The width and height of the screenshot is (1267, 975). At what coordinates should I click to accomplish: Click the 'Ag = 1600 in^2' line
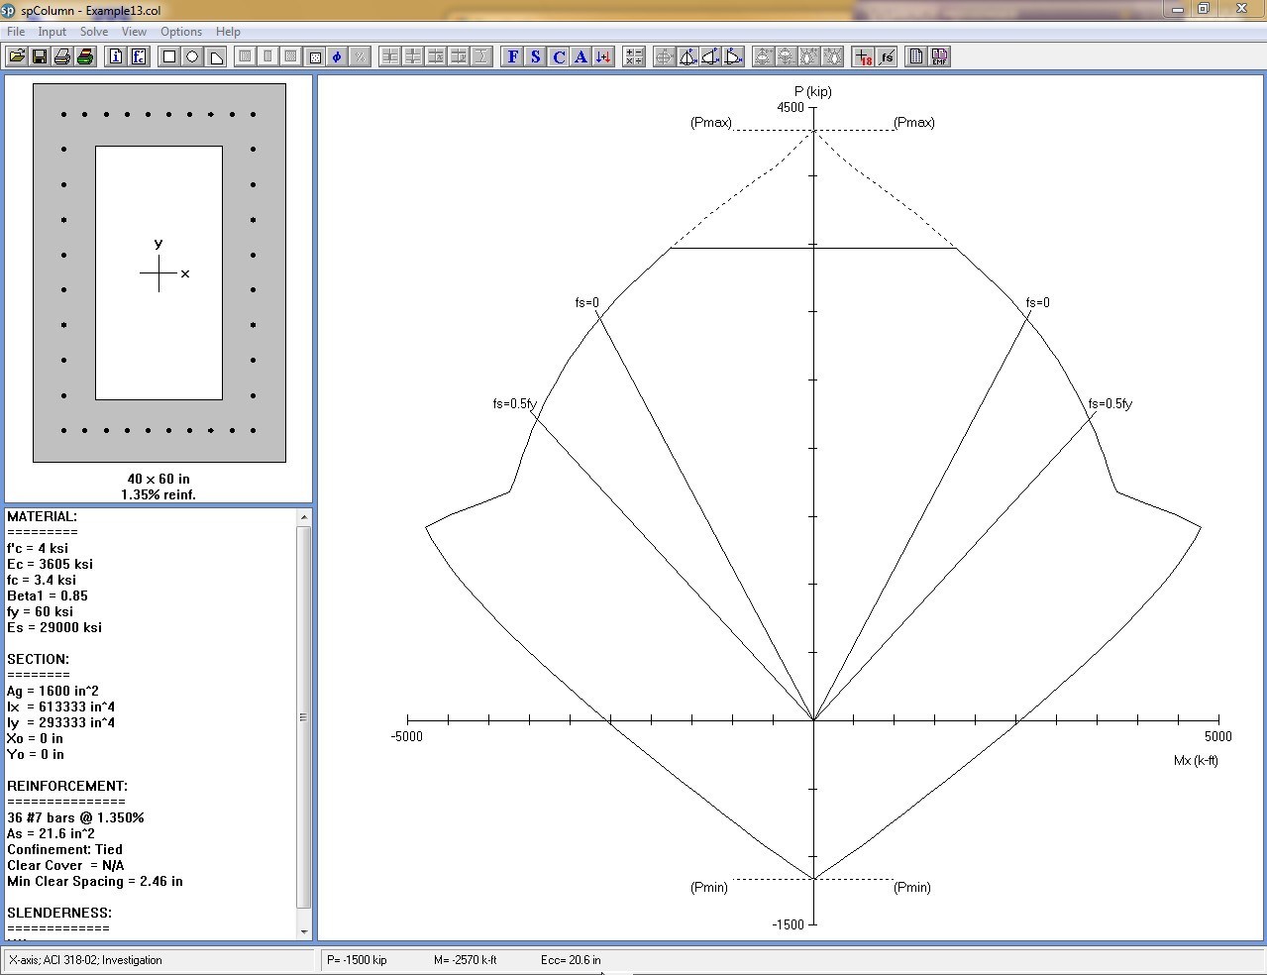point(53,691)
